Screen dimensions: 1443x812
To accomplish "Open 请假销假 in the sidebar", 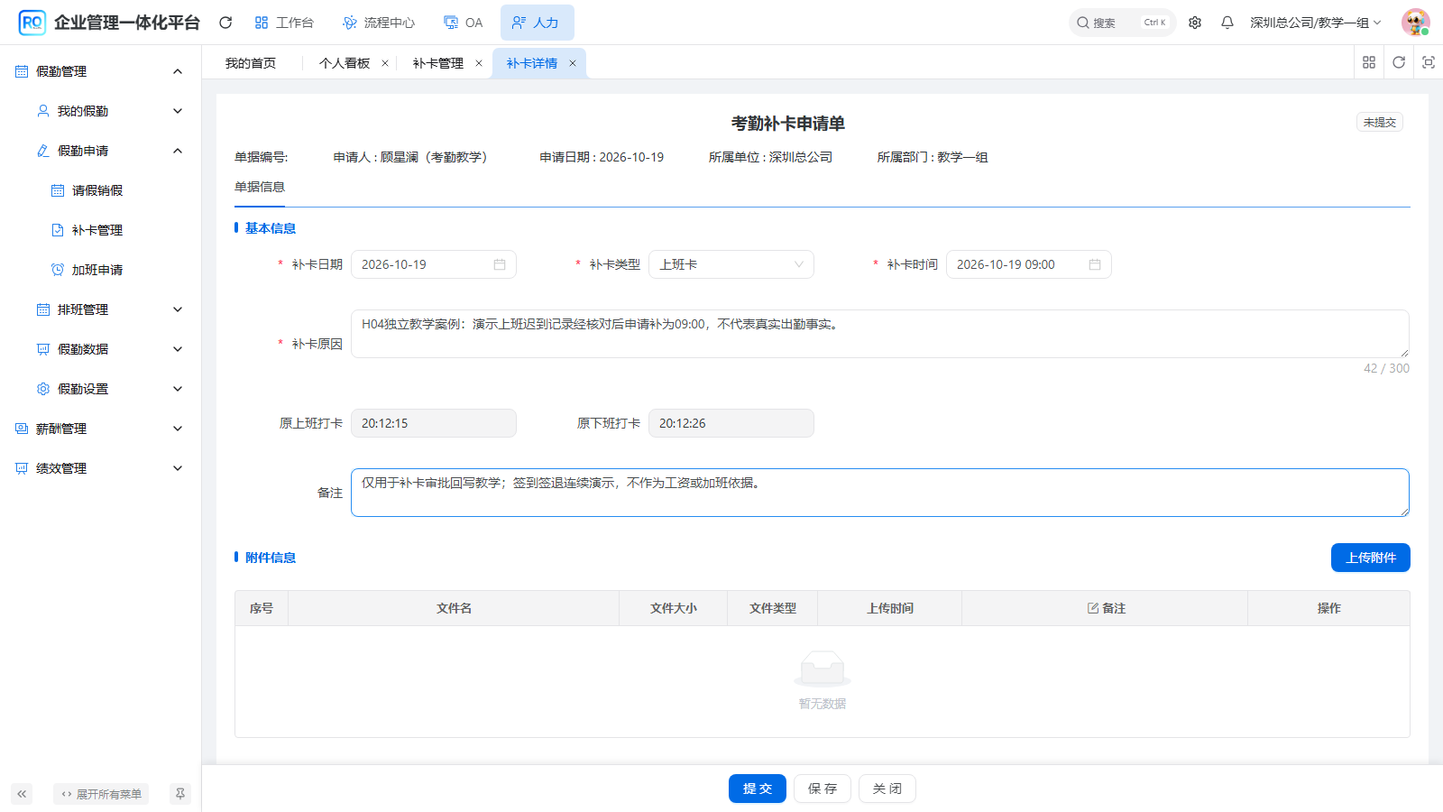I will 97,190.
